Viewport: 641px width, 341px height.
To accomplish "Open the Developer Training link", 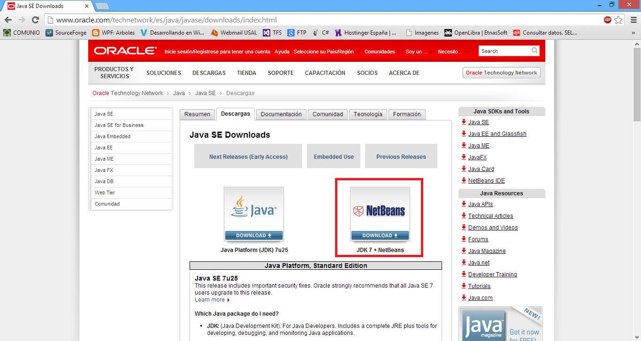I will (492, 274).
